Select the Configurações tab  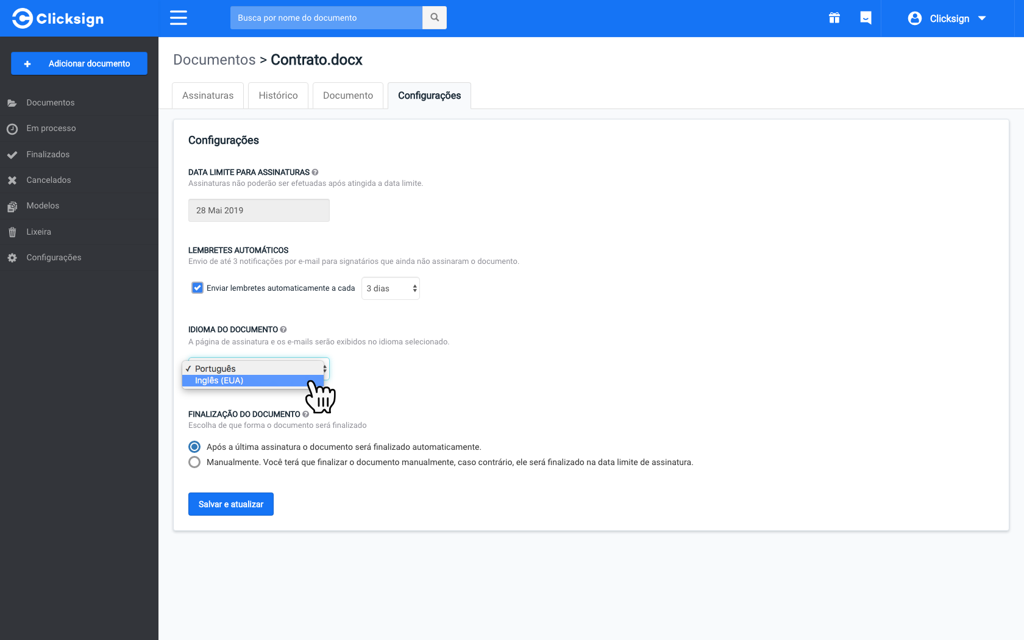(x=429, y=96)
